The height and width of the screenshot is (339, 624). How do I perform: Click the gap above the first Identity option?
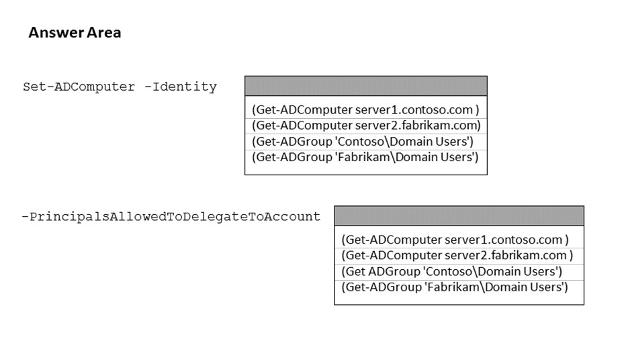pos(365,98)
